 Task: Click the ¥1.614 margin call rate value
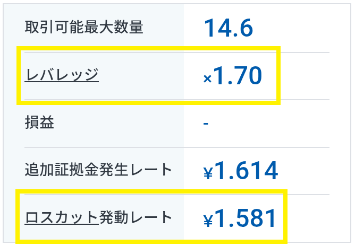point(240,170)
